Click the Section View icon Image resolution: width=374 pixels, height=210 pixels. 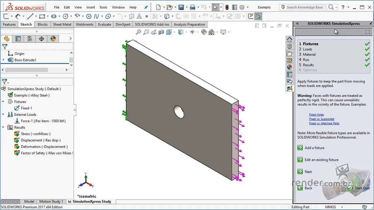(161, 32)
